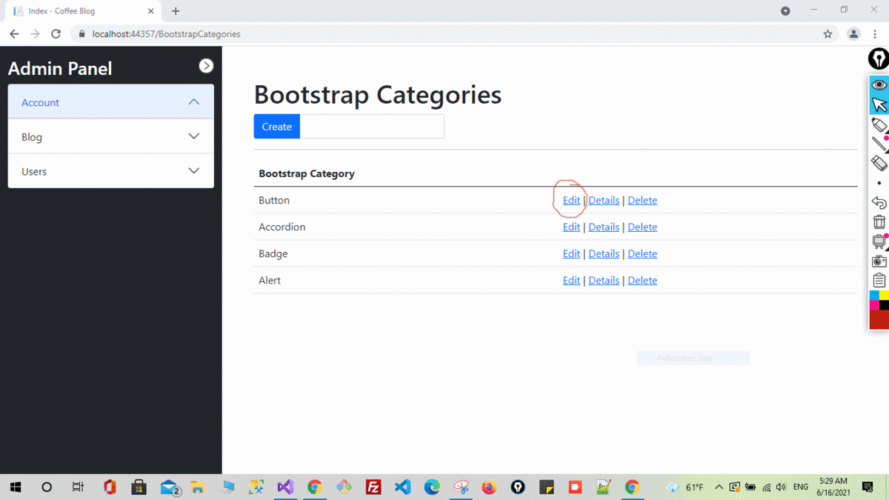Clear annotations with the trash icon
Screen dimensions: 889x500
point(879,221)
